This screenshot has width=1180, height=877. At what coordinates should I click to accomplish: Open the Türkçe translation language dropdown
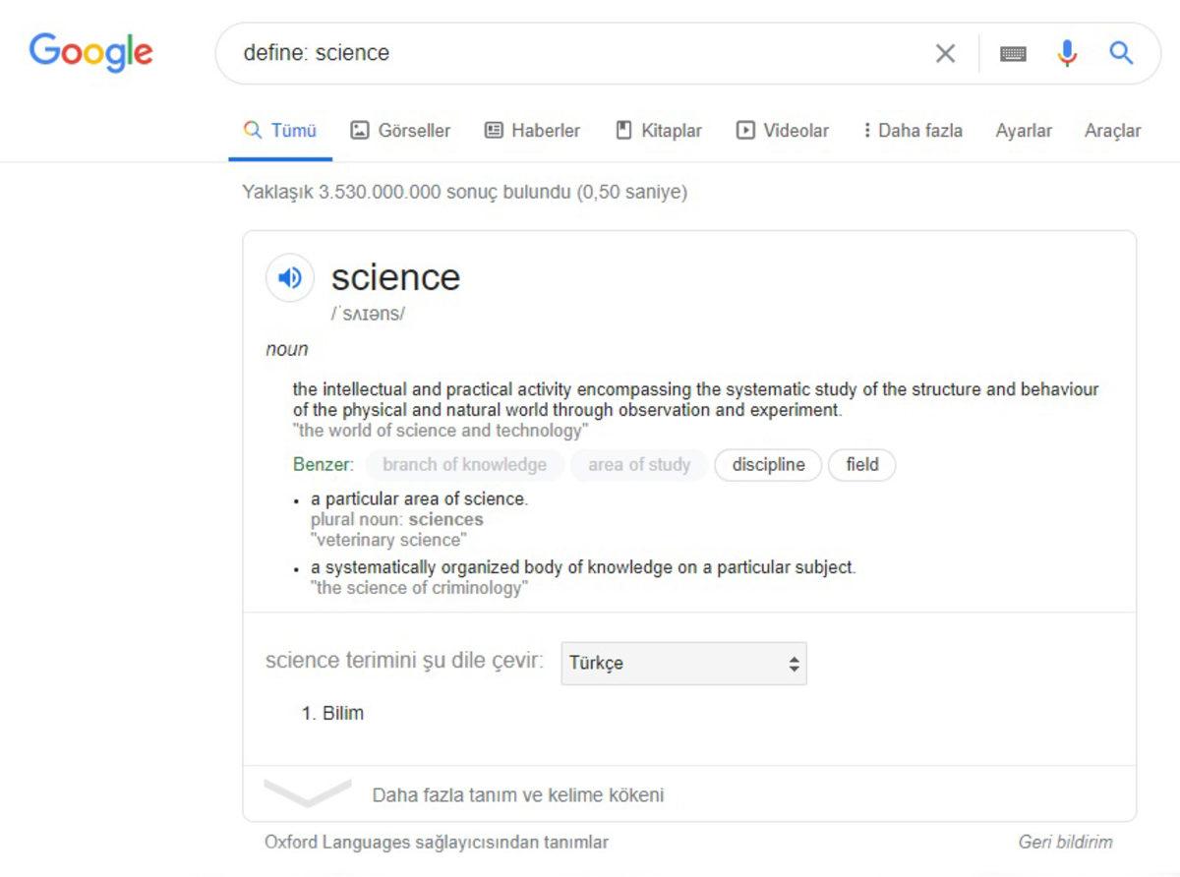point(682,663)
